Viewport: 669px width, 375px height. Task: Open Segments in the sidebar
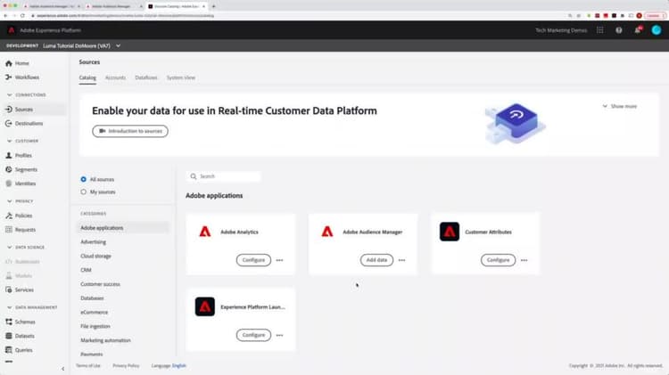pyautogui.click(x=21, y=169)
